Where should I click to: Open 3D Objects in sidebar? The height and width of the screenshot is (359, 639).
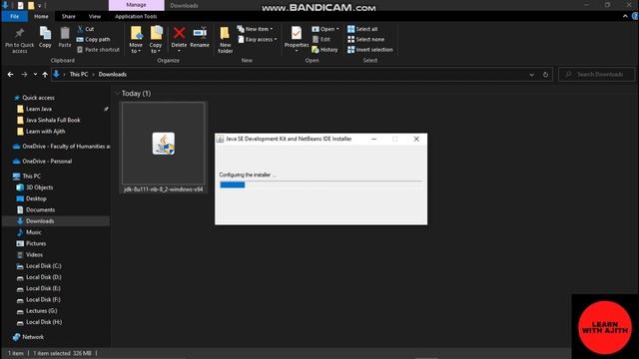point(35,187)
